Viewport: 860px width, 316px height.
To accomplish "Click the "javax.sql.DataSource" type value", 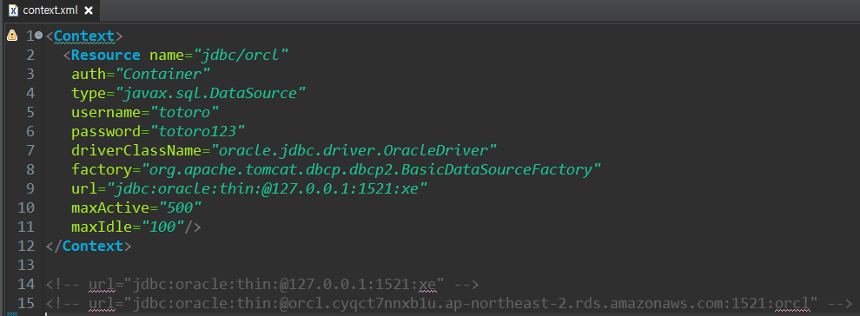I will pyautogui.click(x=210, y=94).
